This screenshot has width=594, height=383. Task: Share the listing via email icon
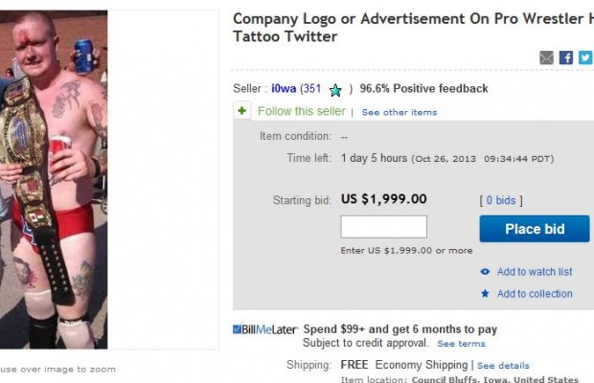point(547,57)
